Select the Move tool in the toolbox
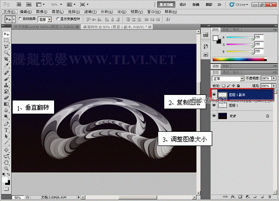279x201 pixels. (7, 34)
